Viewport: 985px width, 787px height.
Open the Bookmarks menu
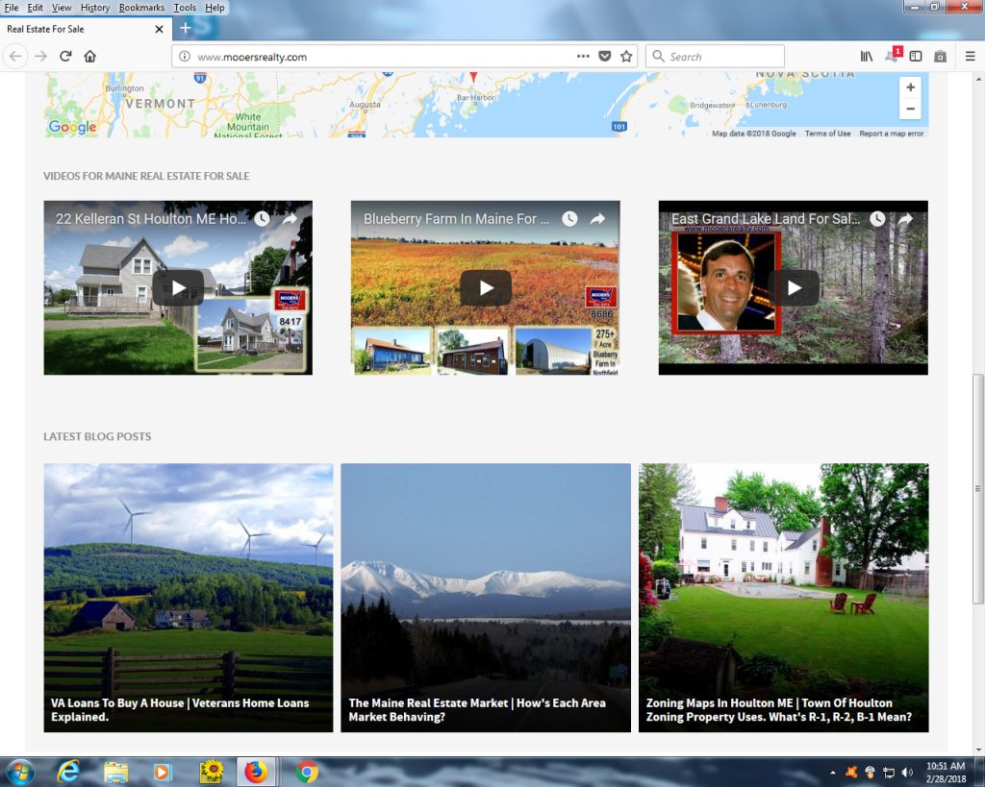click(141, 8)
